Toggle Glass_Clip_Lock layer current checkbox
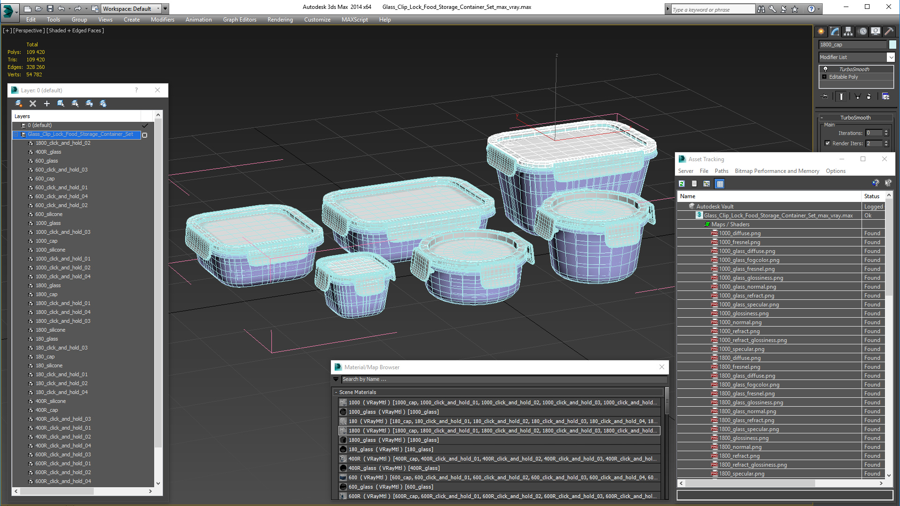The image size is (900, 506). coord(145,135)
